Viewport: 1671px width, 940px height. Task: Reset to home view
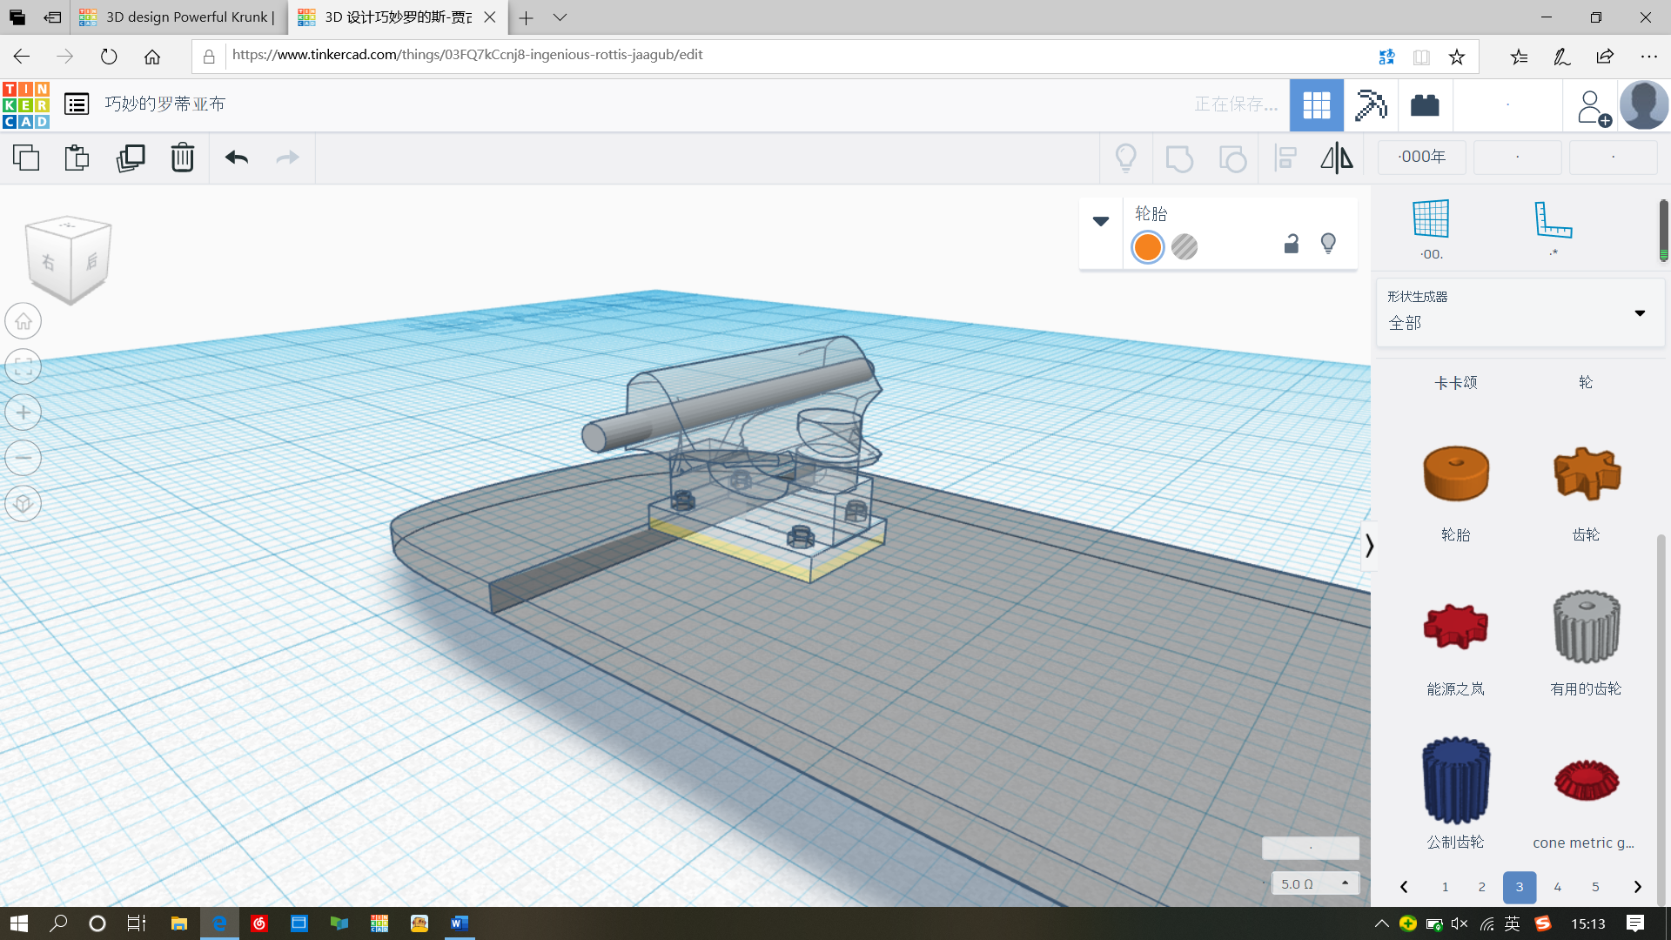pos(23,321)
